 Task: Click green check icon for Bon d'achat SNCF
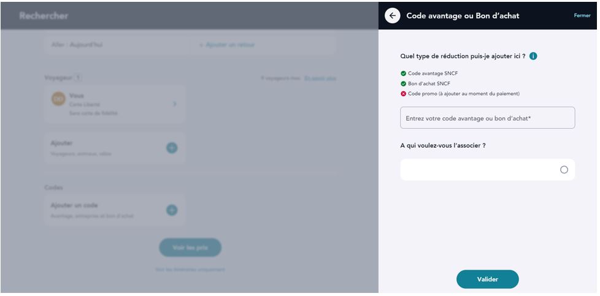click(x=403, y=83)
